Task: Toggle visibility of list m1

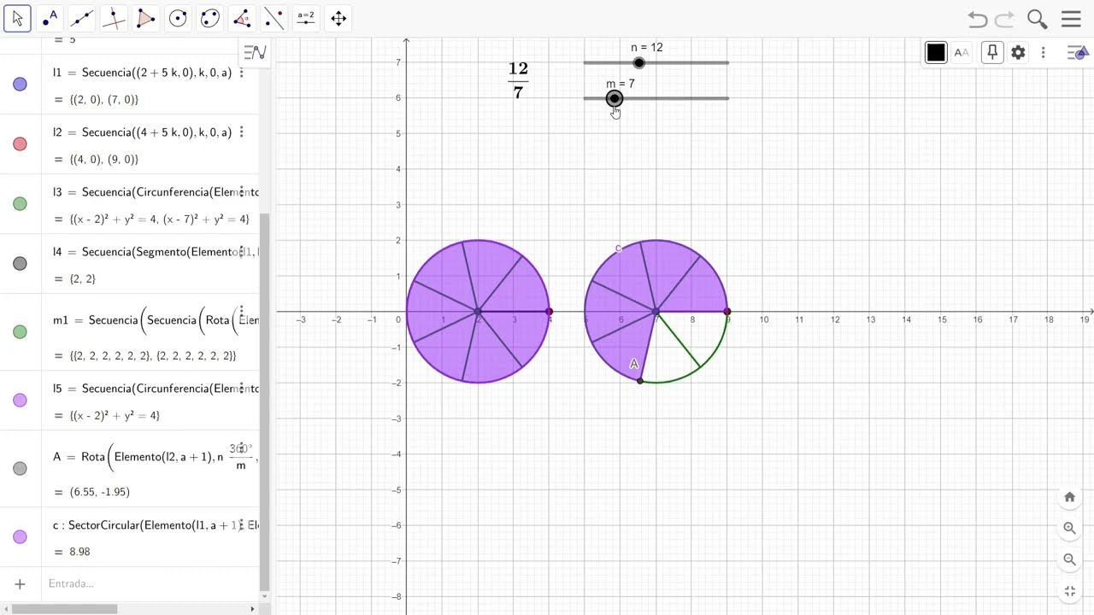Action: (20, 331)
